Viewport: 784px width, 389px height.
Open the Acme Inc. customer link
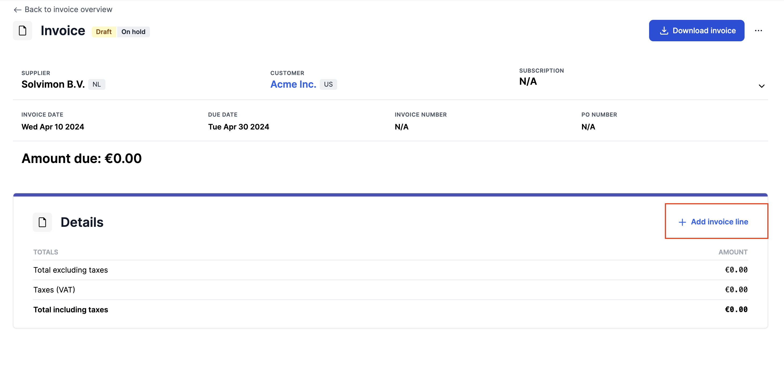point(293,84)
